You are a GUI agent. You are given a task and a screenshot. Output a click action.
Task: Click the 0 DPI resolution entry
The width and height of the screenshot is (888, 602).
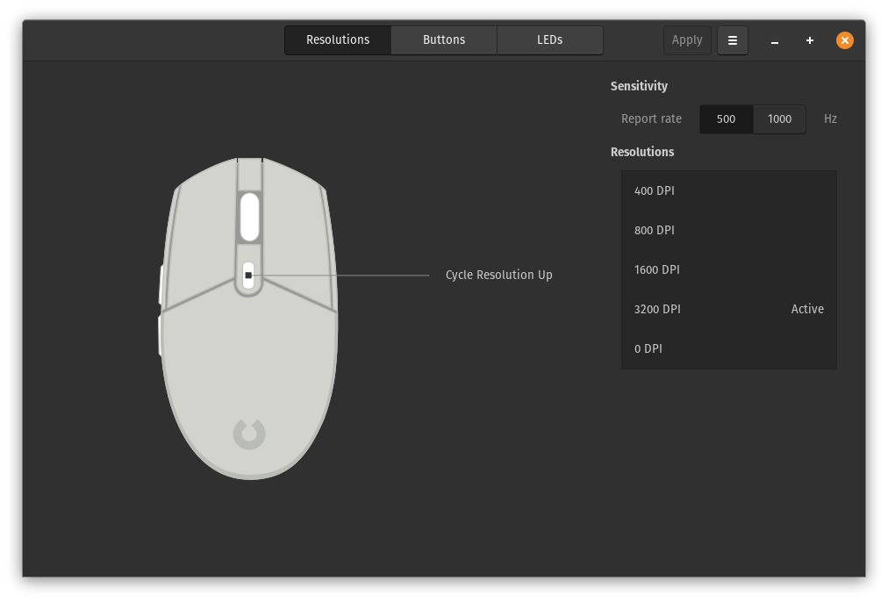728,348
